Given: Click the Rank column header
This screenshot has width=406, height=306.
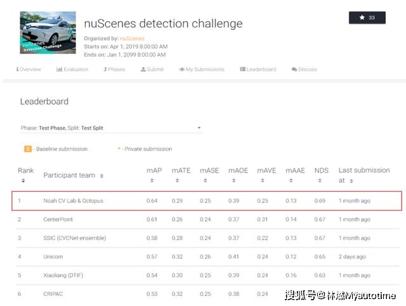Looking at the screenshot, I should click(25, 171).
